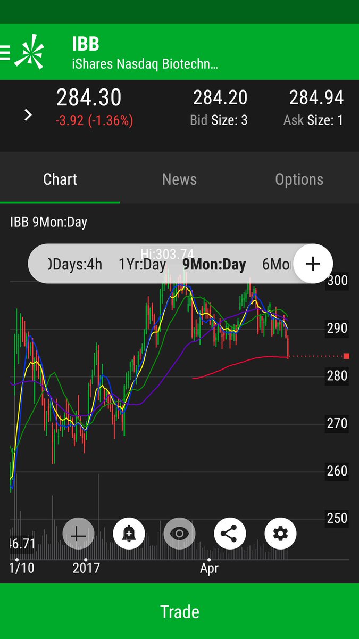Create a price alert with the bell icon
This screenshot has height=639, width=359.
[x=129, y=534]
